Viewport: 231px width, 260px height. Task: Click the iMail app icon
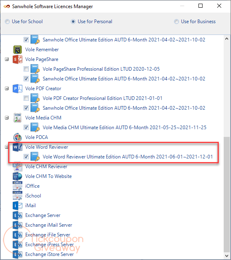click(x=17, y=206)
